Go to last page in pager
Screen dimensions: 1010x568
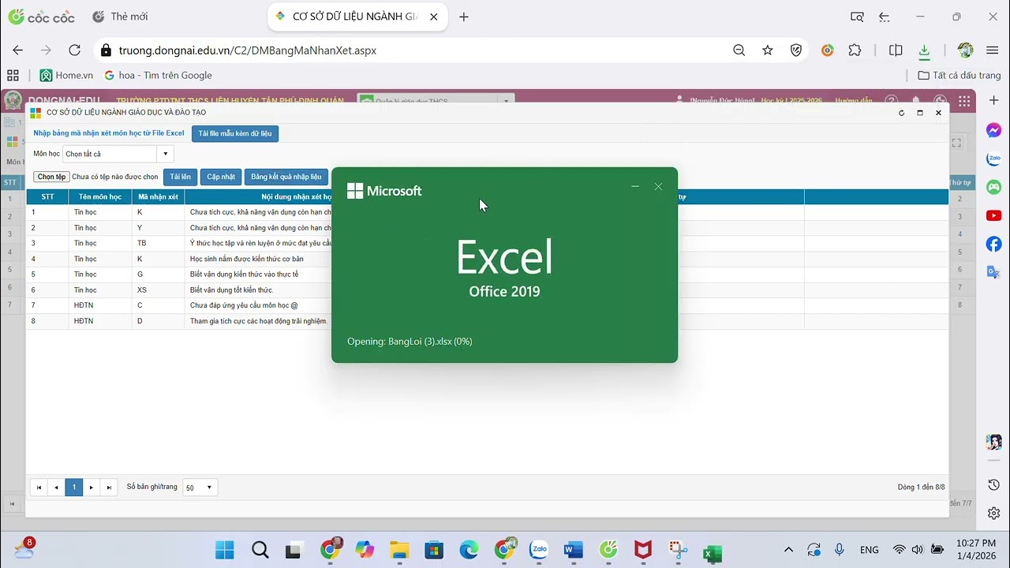[x=109, y=488]
